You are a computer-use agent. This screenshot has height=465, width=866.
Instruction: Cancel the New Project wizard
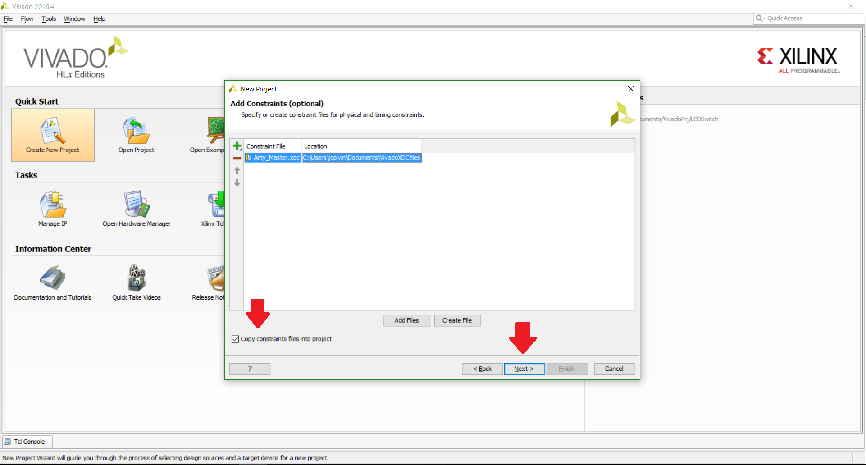coord(614,369)
